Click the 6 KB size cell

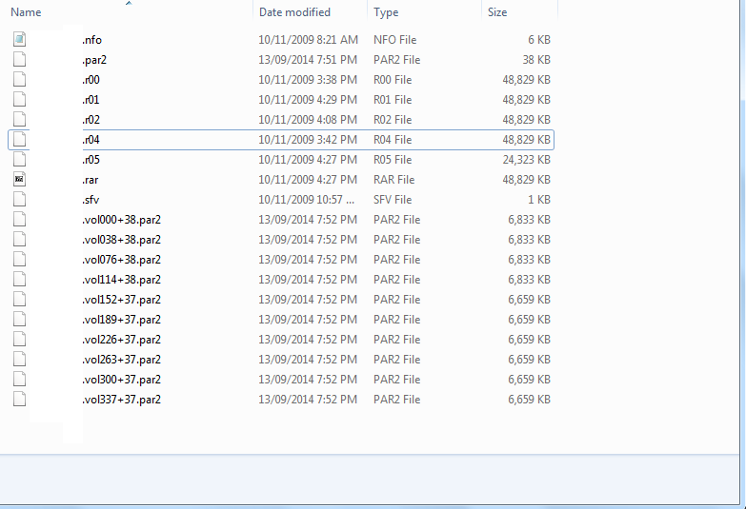(x=539, y=40)
